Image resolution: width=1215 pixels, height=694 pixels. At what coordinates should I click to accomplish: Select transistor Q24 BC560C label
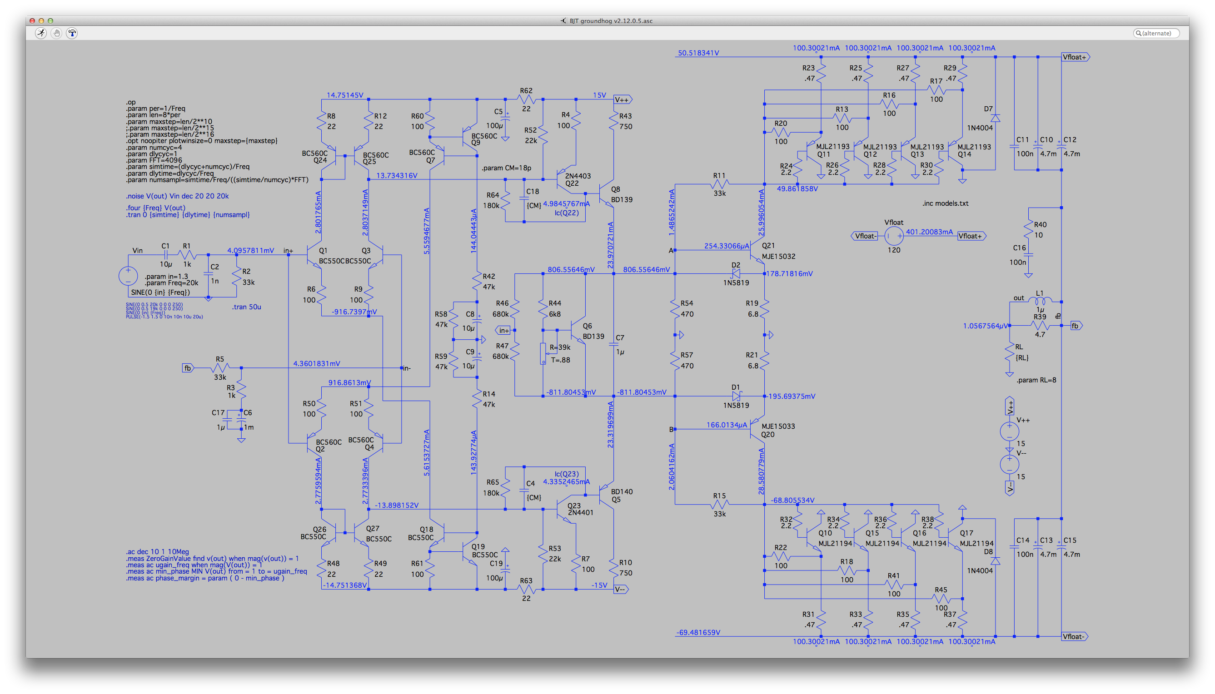tap(315, 157)
